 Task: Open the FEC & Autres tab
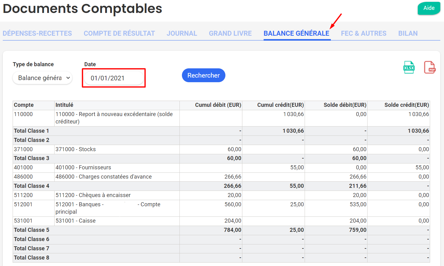point(364,33)
